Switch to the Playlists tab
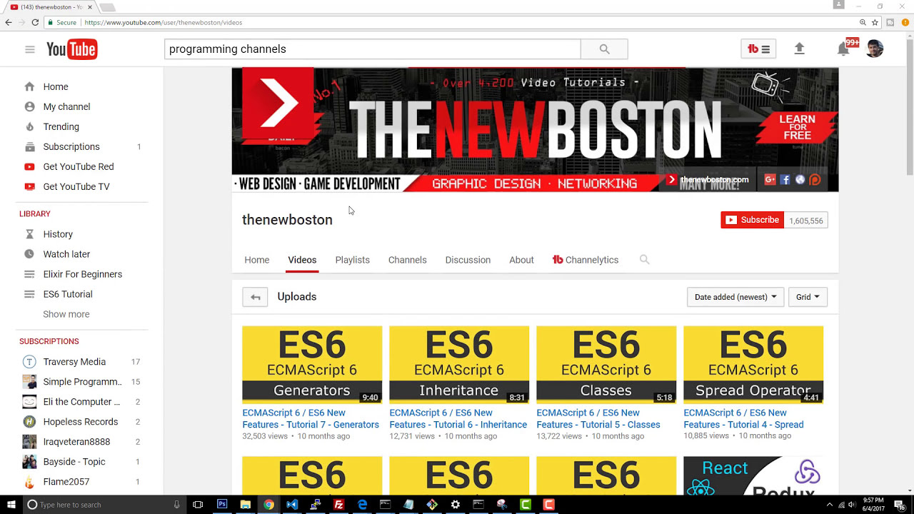The image size is (914, 514). (353, 260)
